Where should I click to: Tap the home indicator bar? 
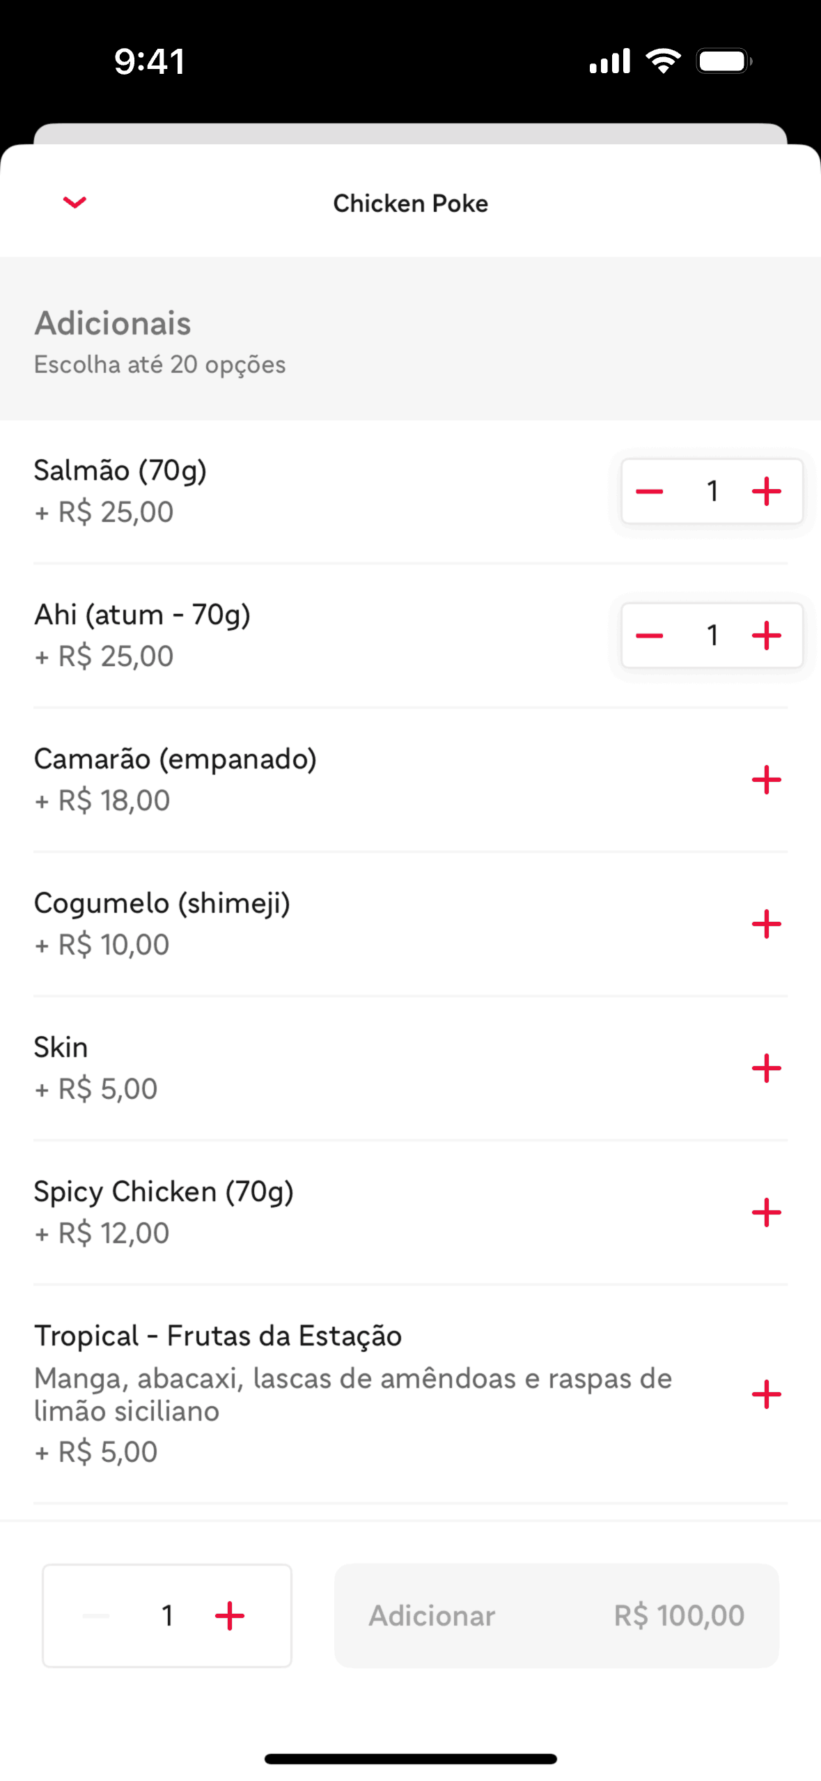coord(410,1759)
